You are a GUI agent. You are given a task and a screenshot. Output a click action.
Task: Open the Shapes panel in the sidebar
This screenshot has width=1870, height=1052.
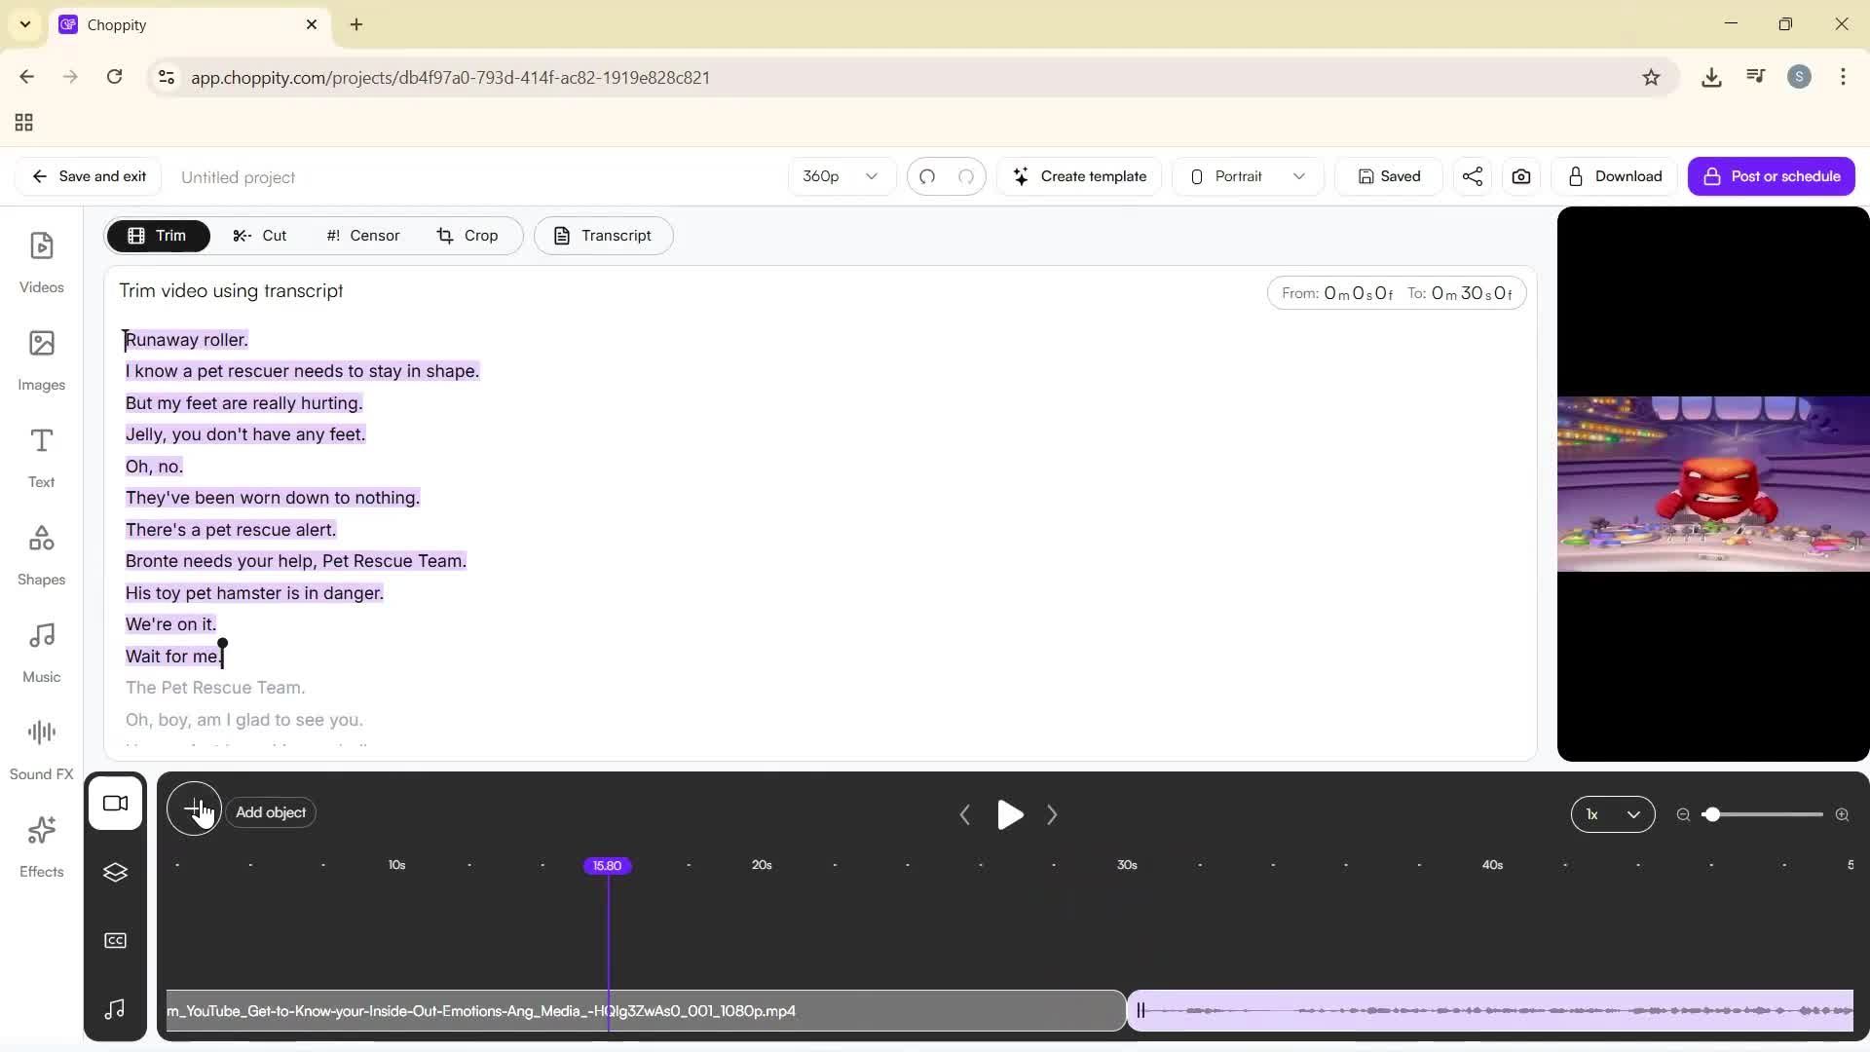[41, 553]
